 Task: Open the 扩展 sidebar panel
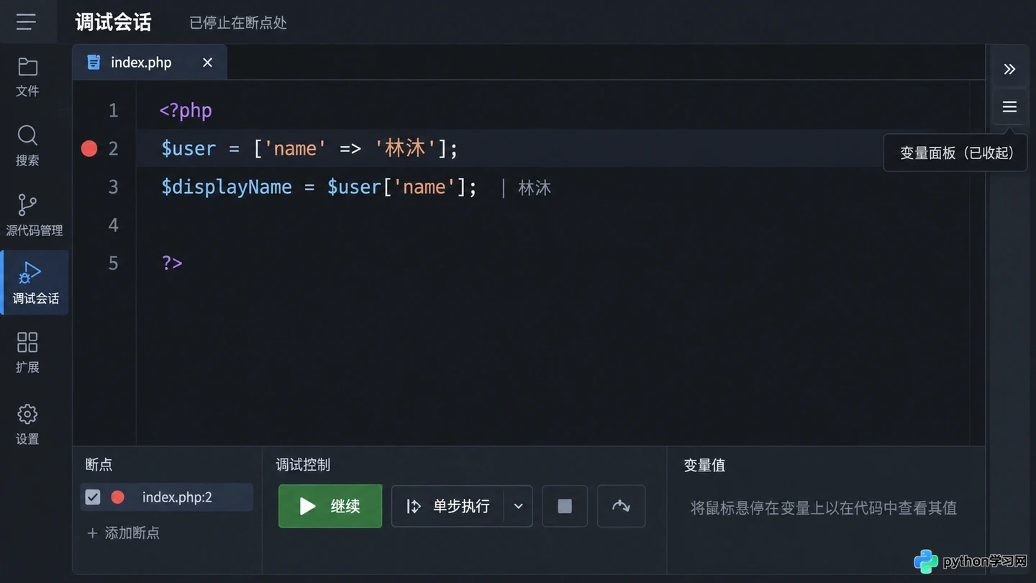[x=27, y=352]
